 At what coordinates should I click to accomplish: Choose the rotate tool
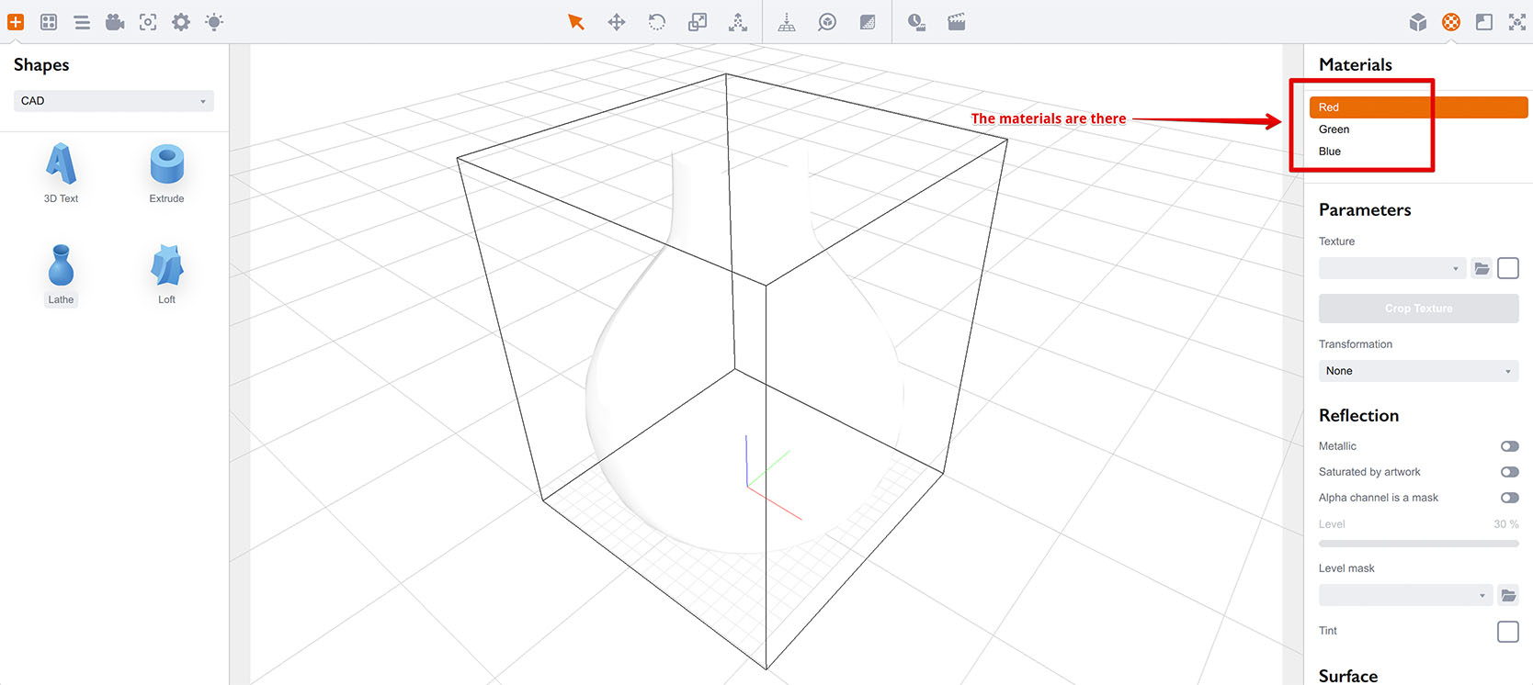656,22
